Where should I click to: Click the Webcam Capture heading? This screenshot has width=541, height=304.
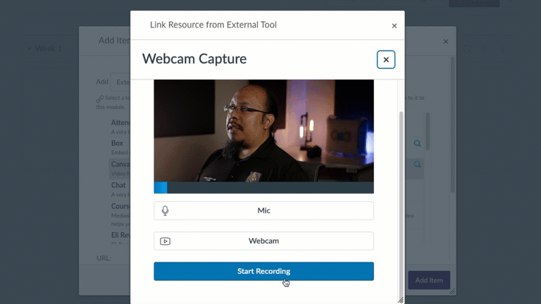click(x=194, y=59)
